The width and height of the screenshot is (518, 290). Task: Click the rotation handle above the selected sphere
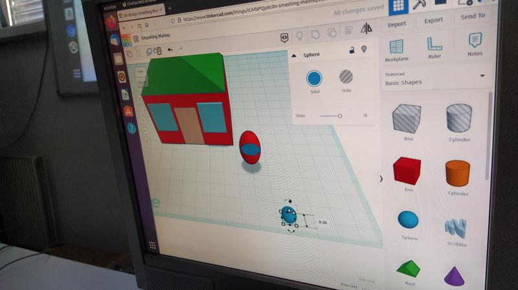[x=289, y=200]
